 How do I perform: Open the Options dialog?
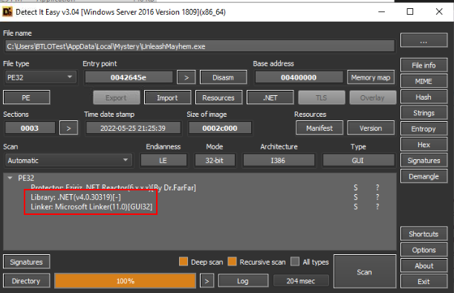coord(424,250)
